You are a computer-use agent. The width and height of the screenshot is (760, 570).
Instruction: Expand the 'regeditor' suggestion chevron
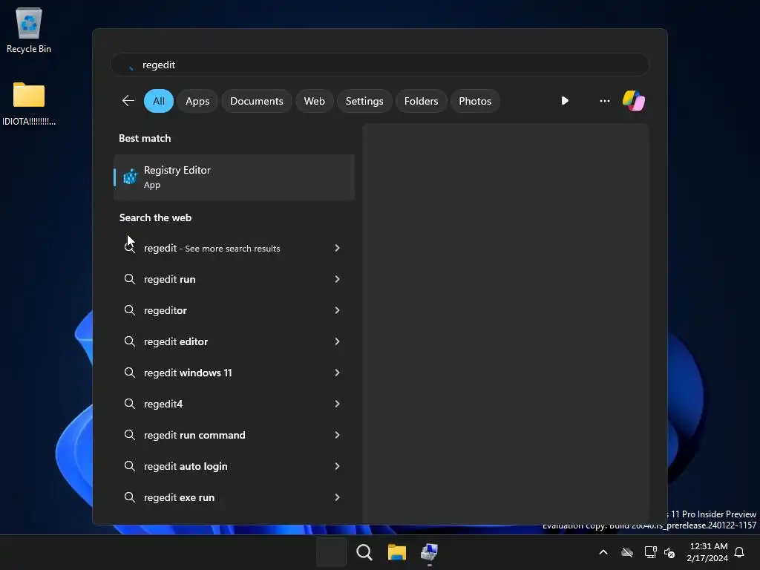[x=338, y=309]
